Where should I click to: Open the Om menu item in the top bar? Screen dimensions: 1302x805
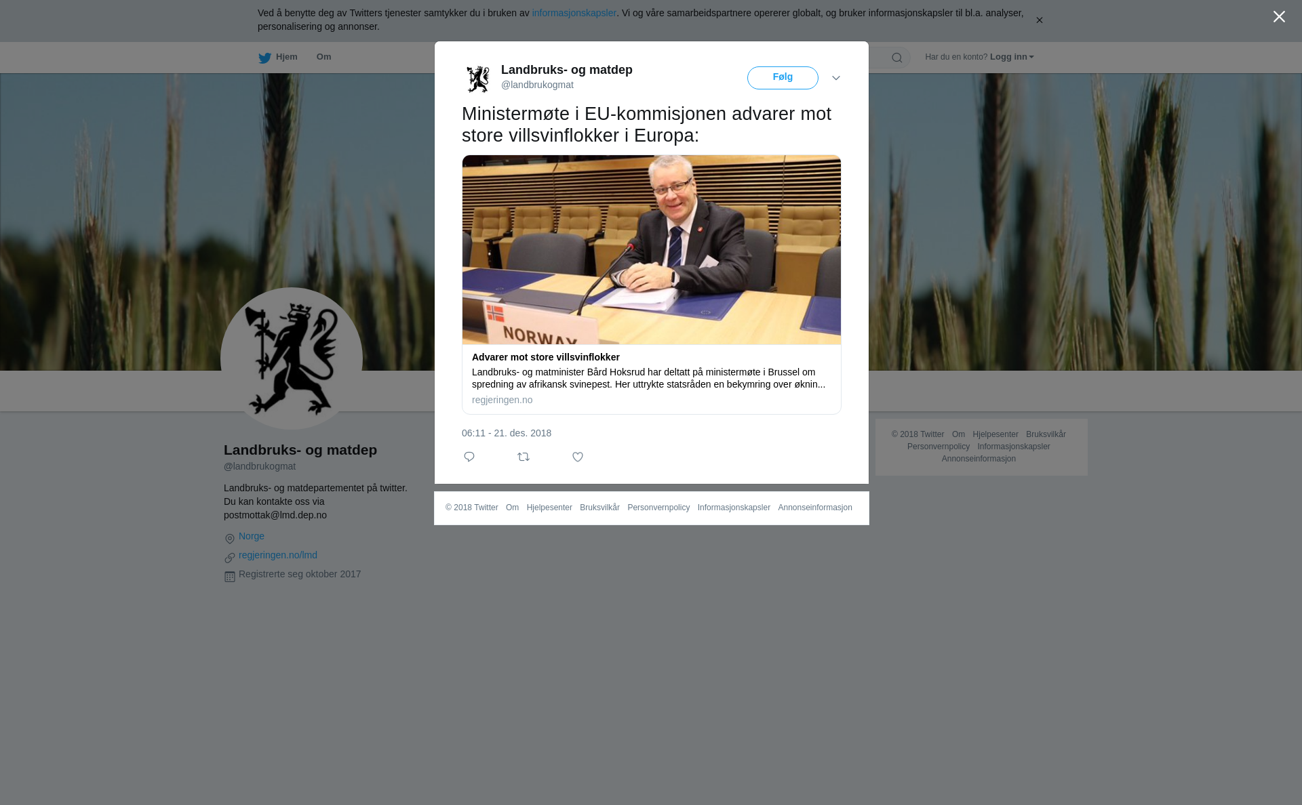click(x=323, y=57)
